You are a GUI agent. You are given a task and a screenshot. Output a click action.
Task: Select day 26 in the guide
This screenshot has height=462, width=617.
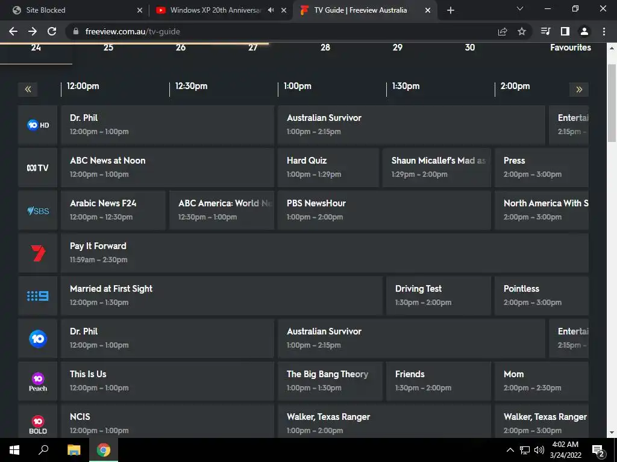coord(181,48)
